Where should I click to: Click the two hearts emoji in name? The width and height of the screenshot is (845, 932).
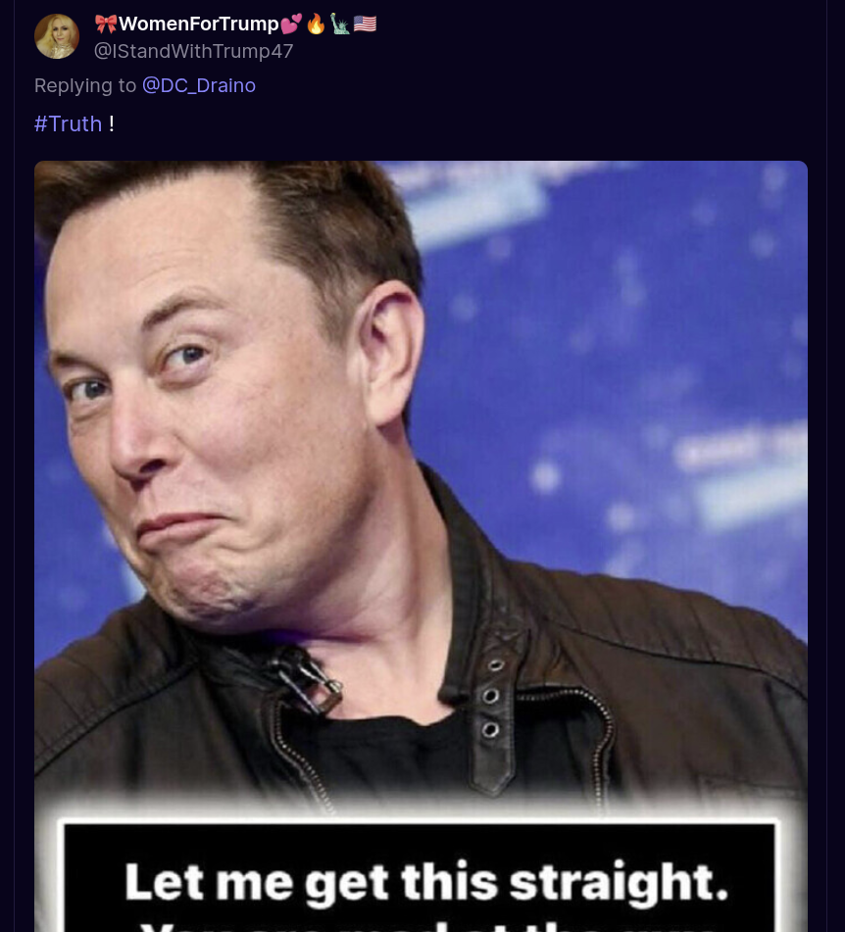point(291,24)
